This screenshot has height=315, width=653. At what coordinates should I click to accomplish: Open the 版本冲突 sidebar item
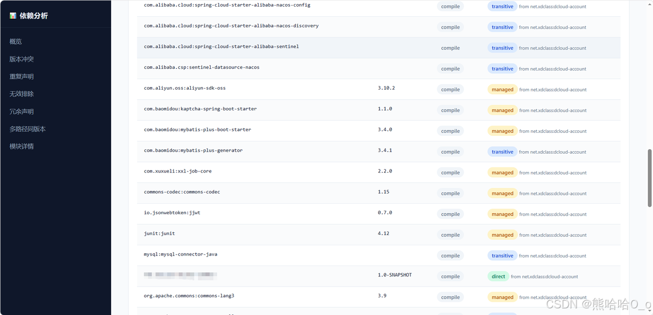pyautogui.click(x=21, y=59)
